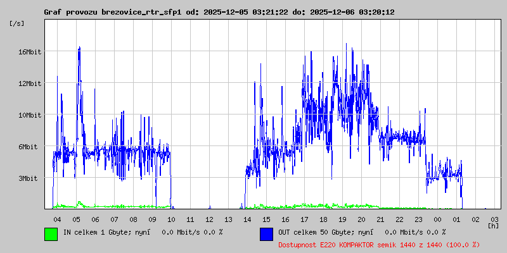Image resolution: width=507 pixels, height=253 pixels.
Task: Click the graph title 'Graf provozu brezovice_rtr_sfp1'
Action: click(113, 12)
